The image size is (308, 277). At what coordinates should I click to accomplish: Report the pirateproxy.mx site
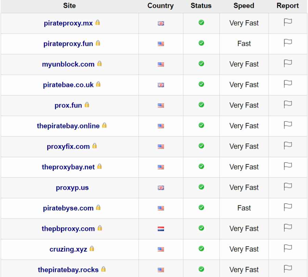(287, 23)
